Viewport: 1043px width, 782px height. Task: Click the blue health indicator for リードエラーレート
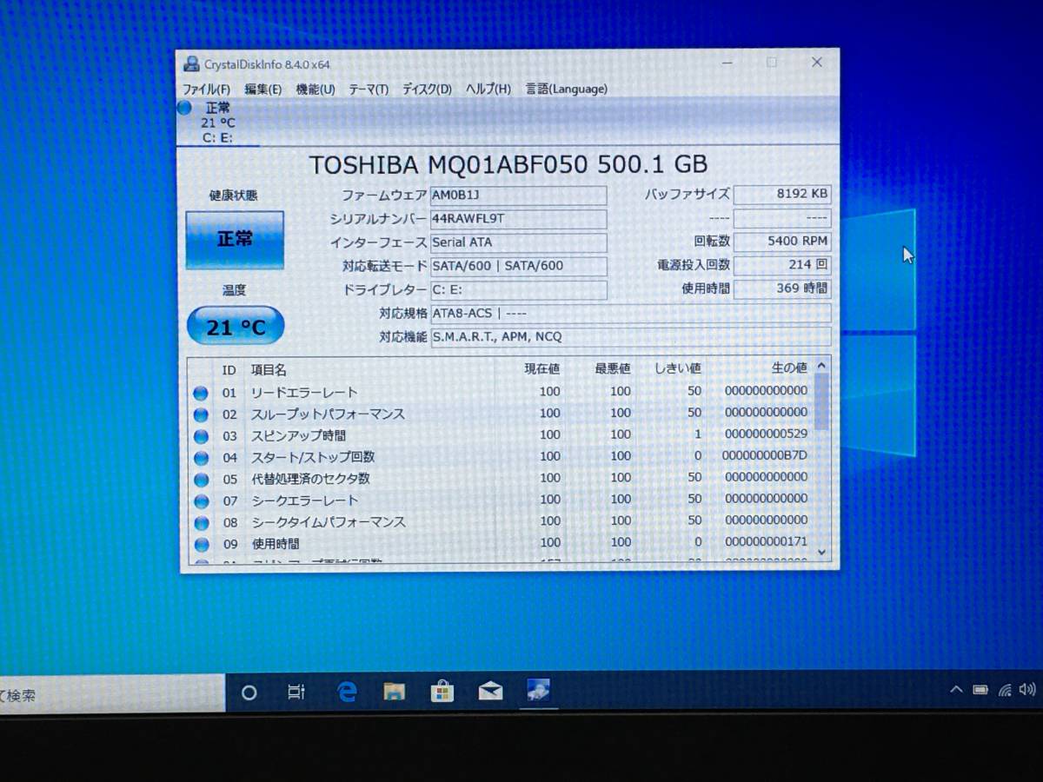pyautogui.click(x=201, y=392)
